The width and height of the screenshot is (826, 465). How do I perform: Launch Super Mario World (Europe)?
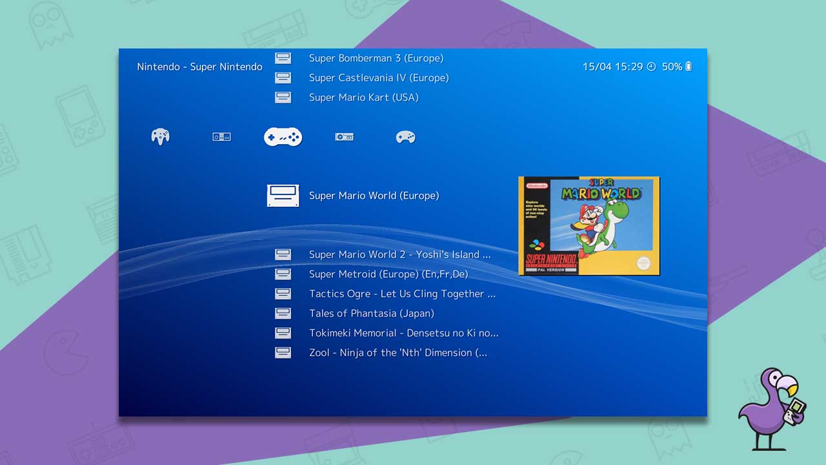pos(374,195)
